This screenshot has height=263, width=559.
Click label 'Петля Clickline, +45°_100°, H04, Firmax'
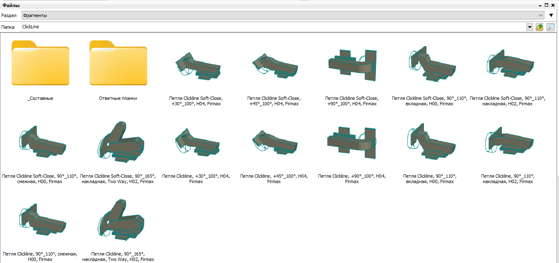[x=274, y=179]
